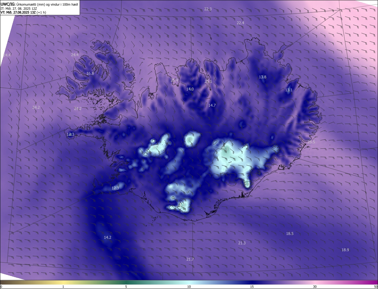Click the colour scale tick labelled 10

tap(189, 287)
